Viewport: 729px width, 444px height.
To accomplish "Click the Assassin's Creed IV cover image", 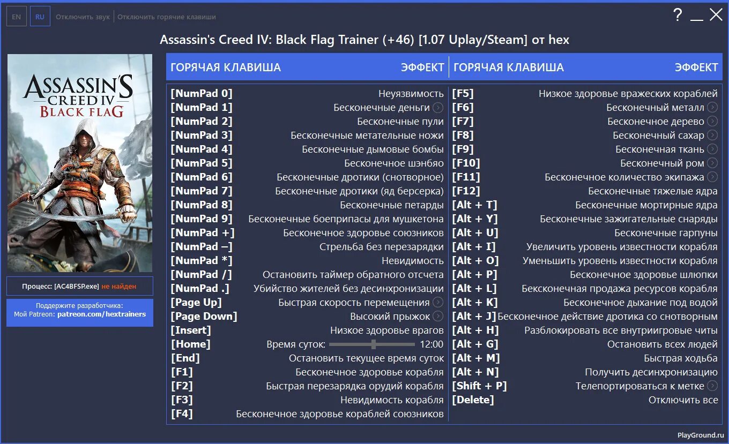I will tap(80, 163).
